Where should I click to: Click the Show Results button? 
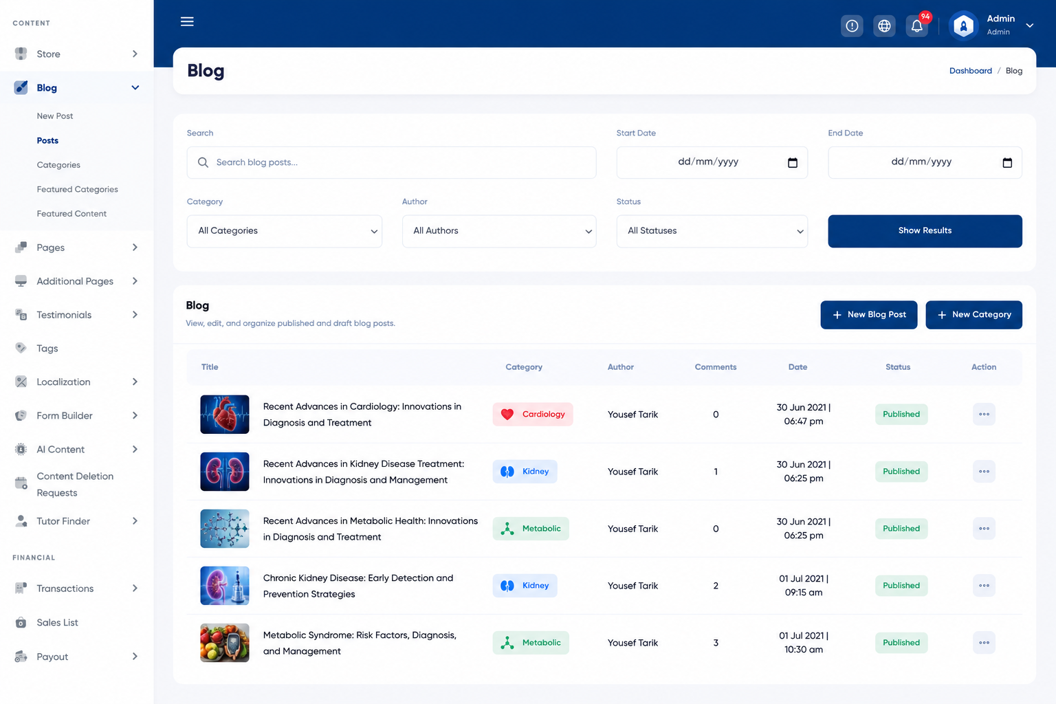pos(925,231)
